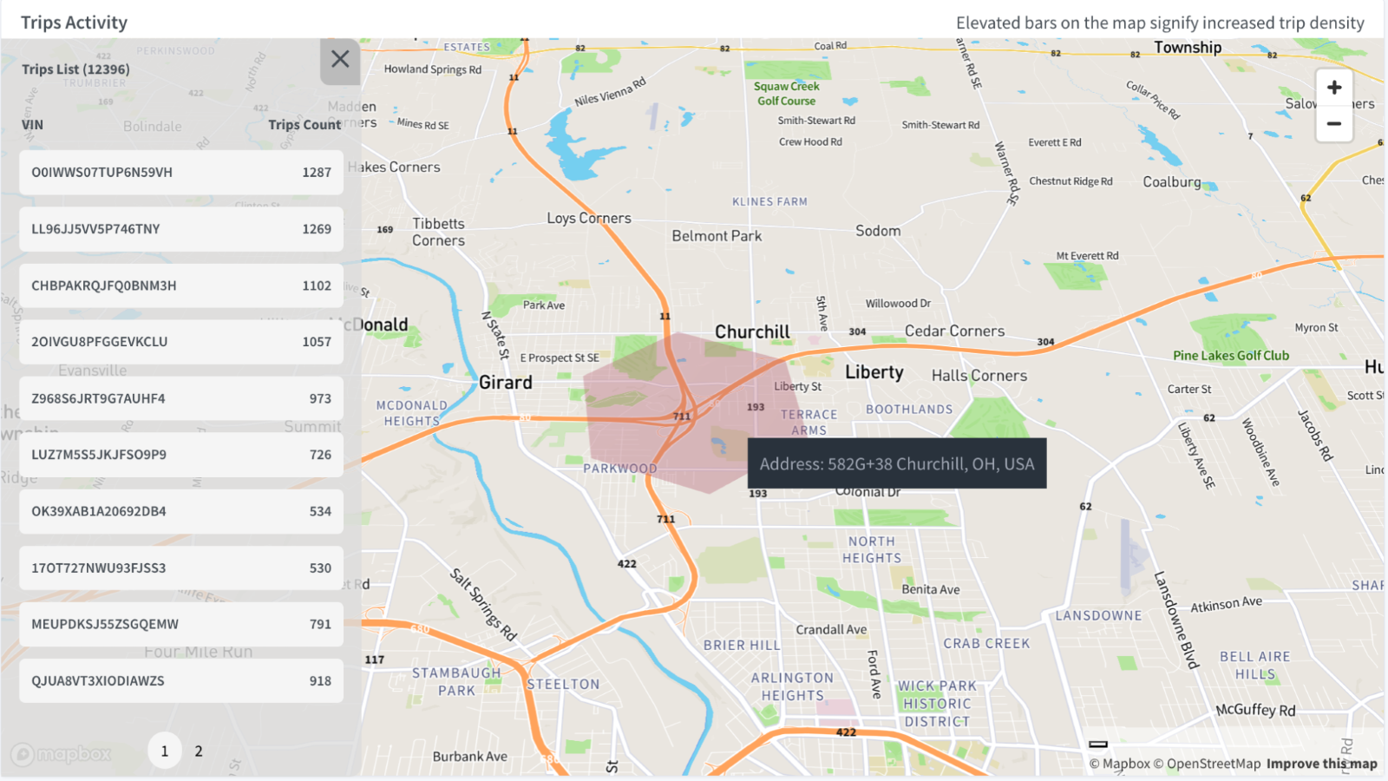Click the Arlington Heights map label
This screenshot has width=1388, height=781.
(x=792, y=687)
